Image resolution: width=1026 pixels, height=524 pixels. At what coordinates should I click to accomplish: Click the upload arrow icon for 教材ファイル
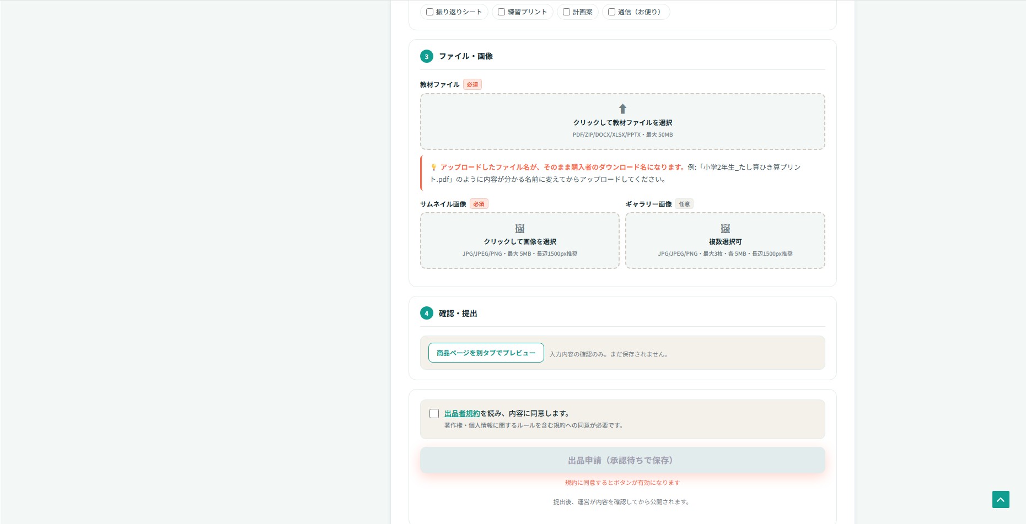tap(622, 109)
